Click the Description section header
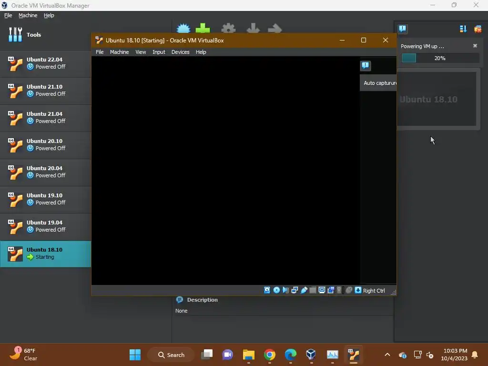The width and height of the screenshot is (488, 366). 202,300
